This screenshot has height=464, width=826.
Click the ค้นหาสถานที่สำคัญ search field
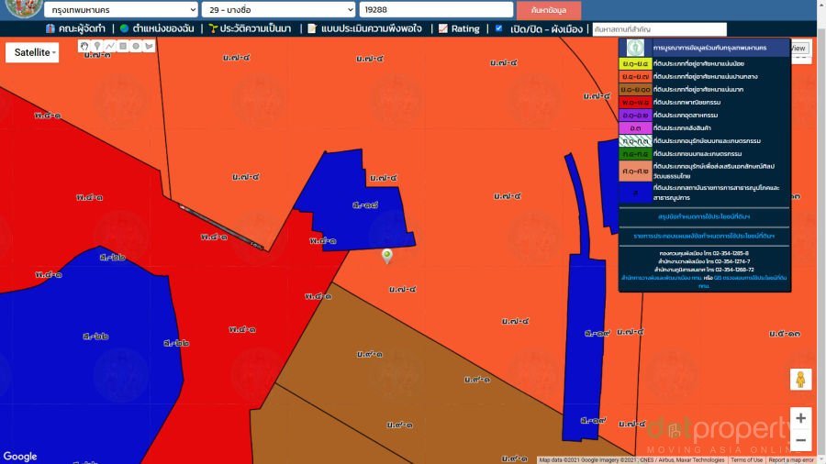tap(659, 29)
